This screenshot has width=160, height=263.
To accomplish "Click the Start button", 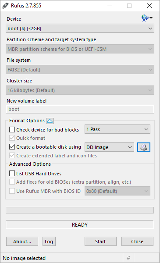I will point(100,242).
